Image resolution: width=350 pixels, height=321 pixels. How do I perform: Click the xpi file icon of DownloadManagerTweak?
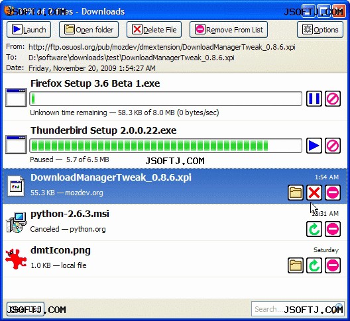(x=16, y=186)
